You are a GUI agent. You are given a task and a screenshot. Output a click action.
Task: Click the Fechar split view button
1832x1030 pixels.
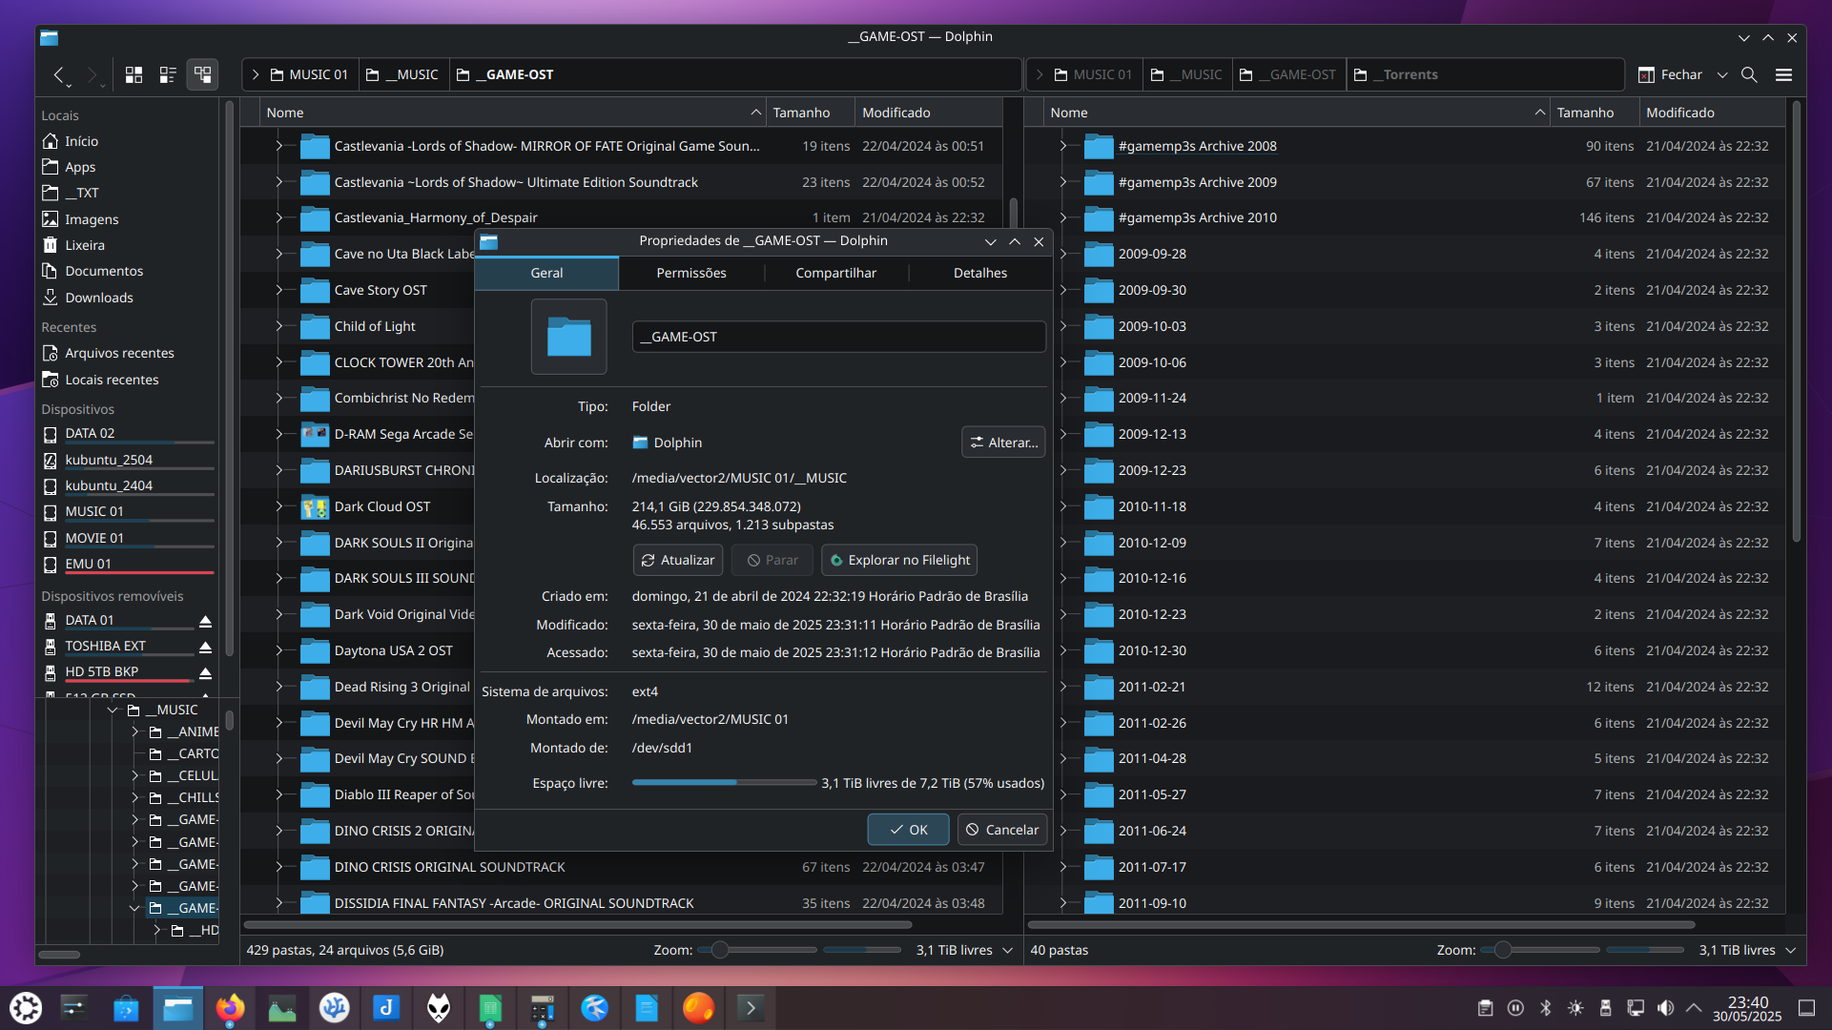coord(1670,74)
